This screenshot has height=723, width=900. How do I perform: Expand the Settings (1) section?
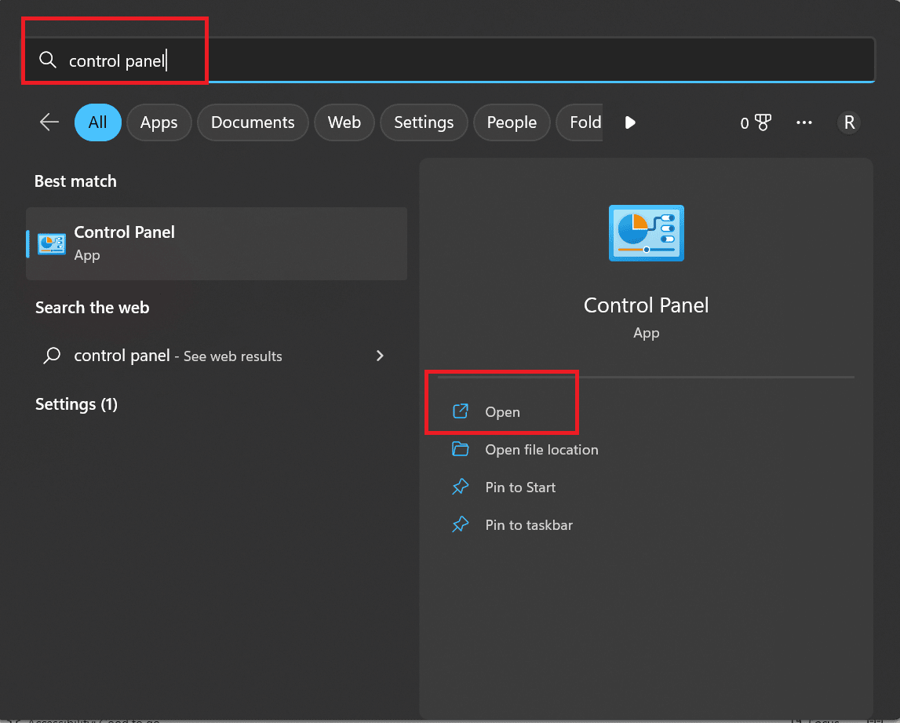point(76,404)
